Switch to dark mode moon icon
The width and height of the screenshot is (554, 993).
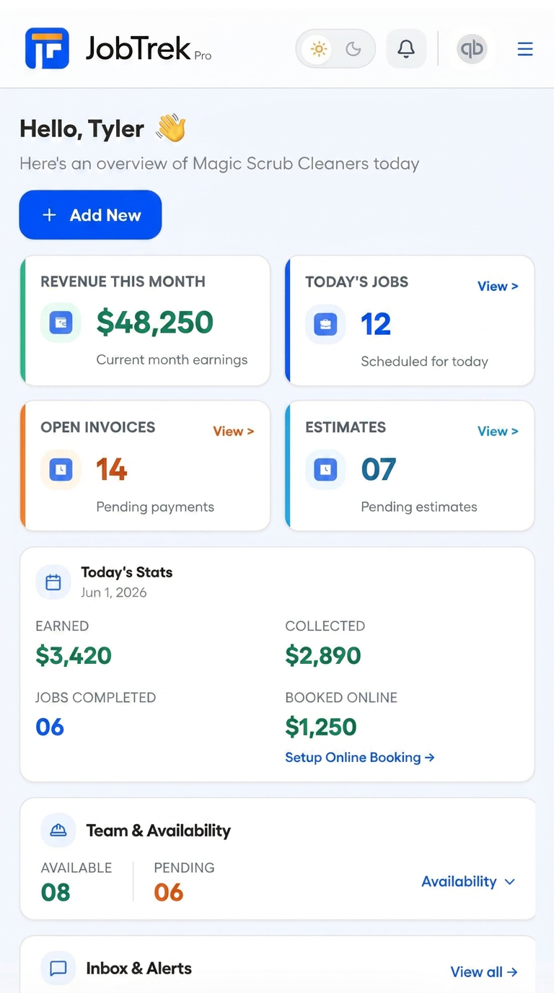point(353,49)
